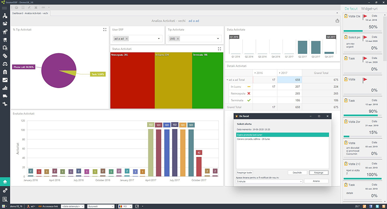Check off the Vizita Clie task

346,16
